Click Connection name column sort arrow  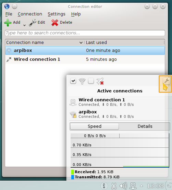[x=81, y=43]
